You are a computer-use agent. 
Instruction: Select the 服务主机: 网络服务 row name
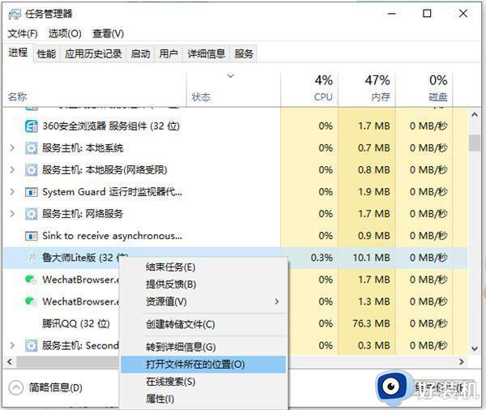click(83, 214)
